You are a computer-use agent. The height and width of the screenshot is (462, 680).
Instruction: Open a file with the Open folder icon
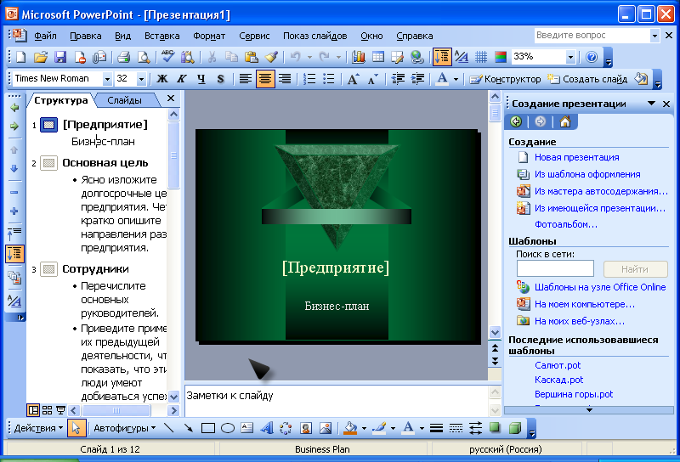(40, 57)
